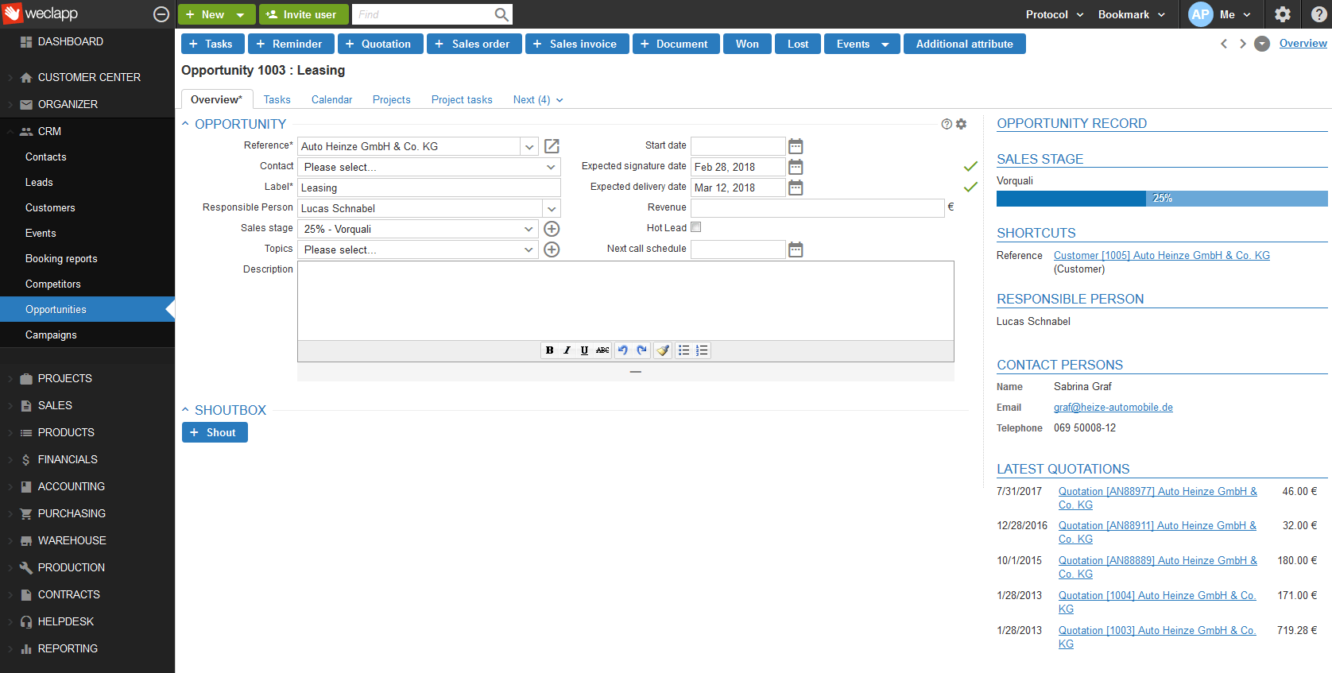The height and width of the screenshot is (673, 1332).
Task: Open the Start date calendar picker
Action: coord(796,146)
